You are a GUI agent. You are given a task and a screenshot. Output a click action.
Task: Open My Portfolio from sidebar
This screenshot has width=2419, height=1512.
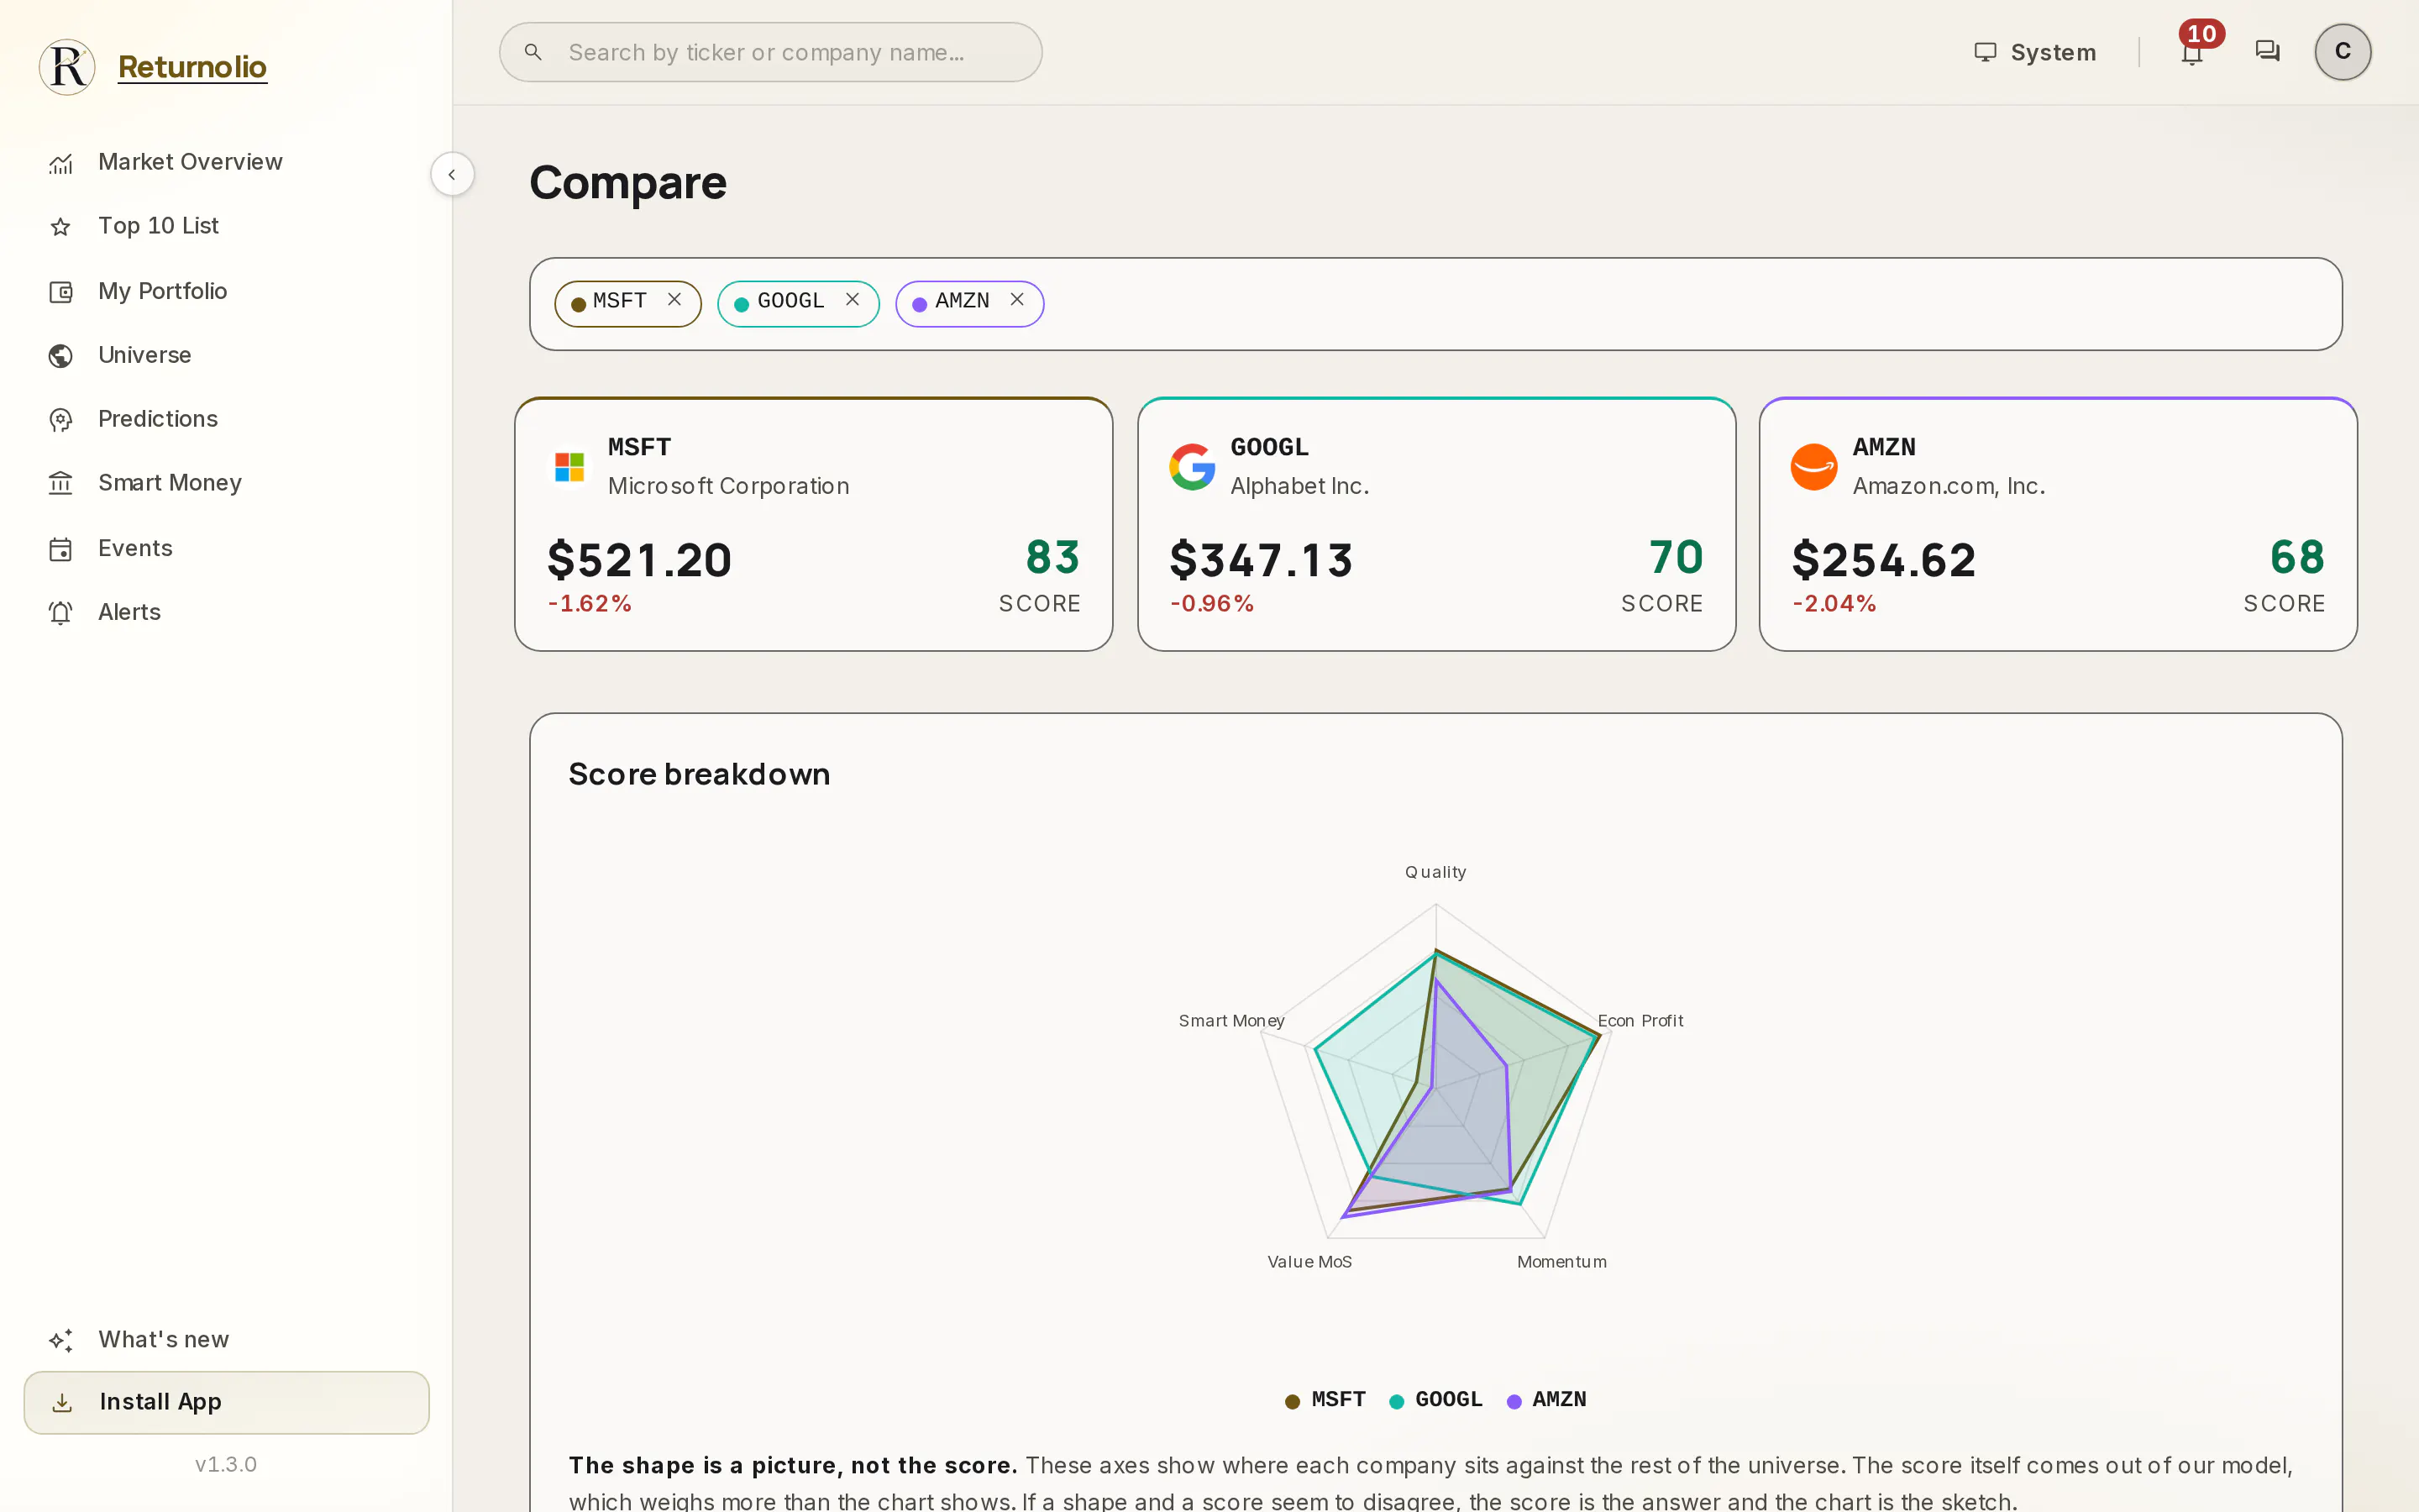tap(226, 291)
